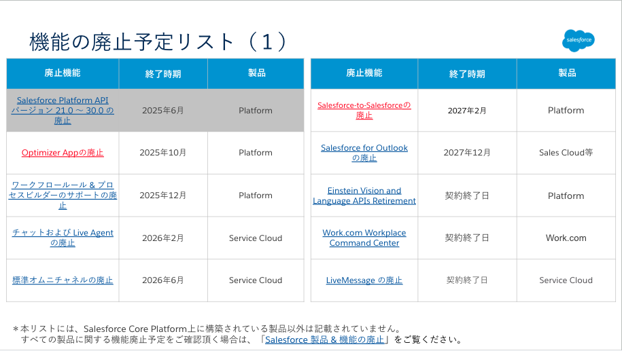
Task: Select the 2025年6月 date cell
Action: [163, 111]
